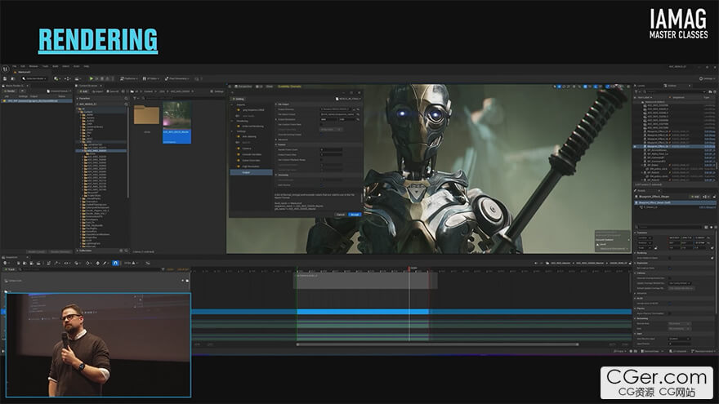Viewport: 719px width, 404px height.
Task: Click the Accept button in settings dialog
Action: (x=355, y=215)
